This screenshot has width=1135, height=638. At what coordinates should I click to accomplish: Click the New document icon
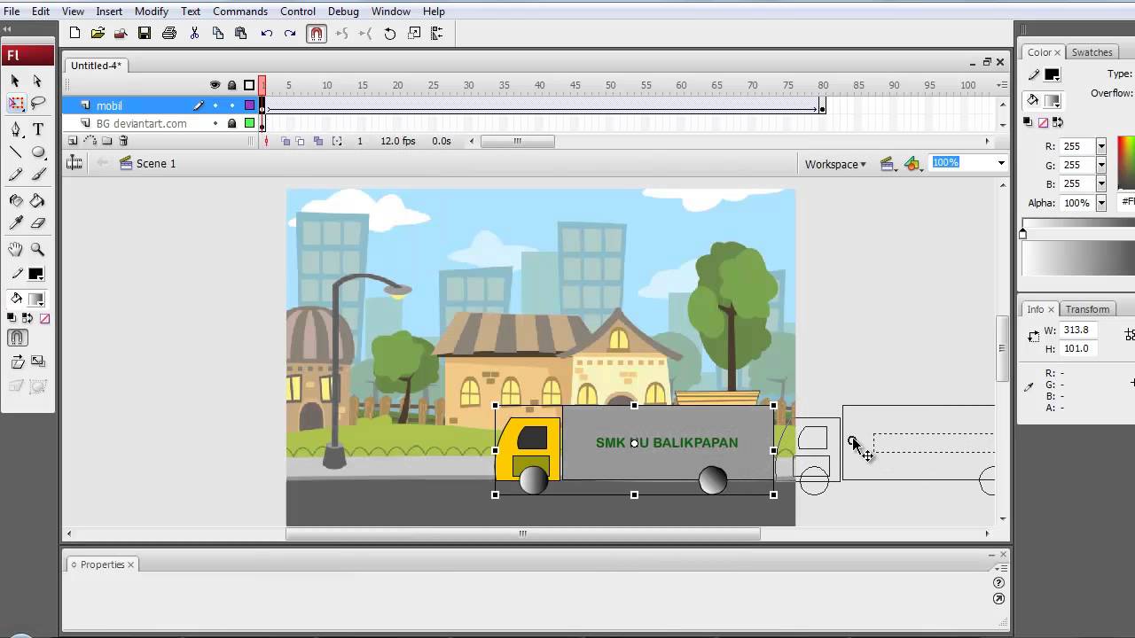click(x=74, y=34)
